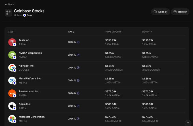Image resolution: width=193 pixels, height=126 pixels.
Task: Open the help question mark button
Action: pyautogui.click(x=188, y=123)
